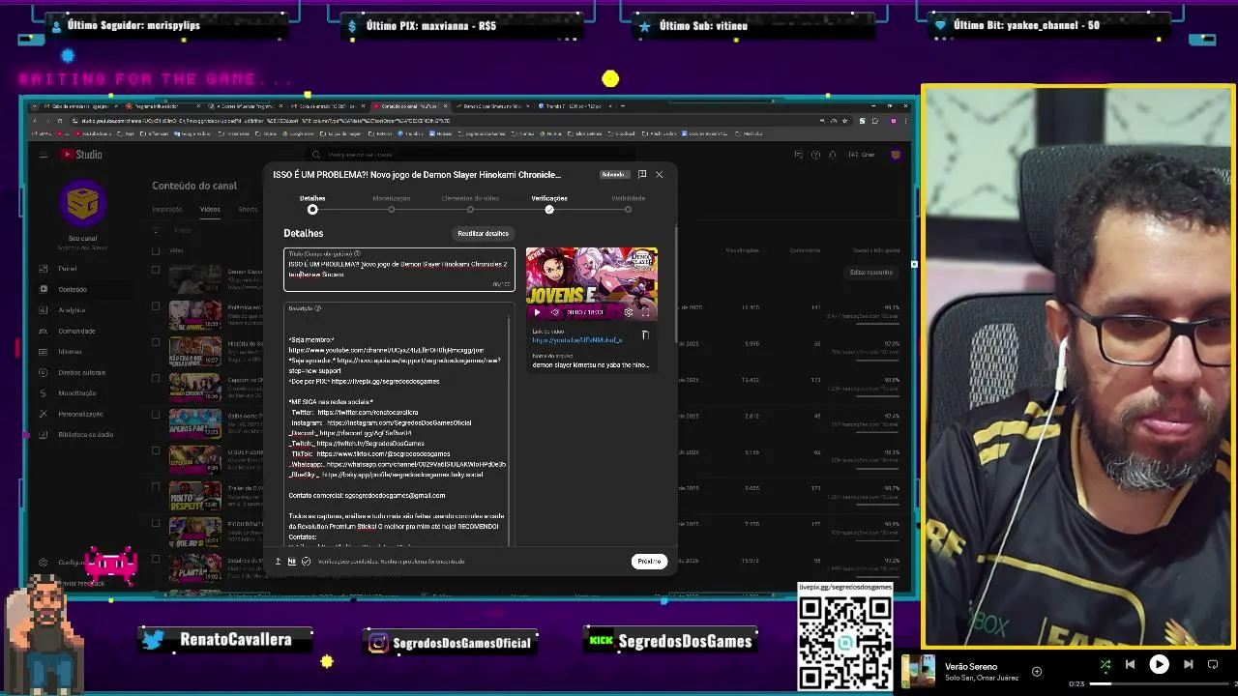Click the checks-complete checkmark icon
1238x696 pixels.
coord(306,562)
